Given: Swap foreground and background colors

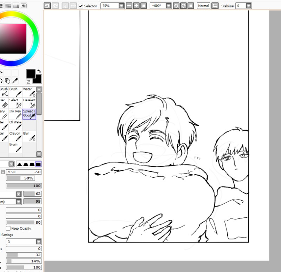Looking at the screenshot, I should pos(39,72).
